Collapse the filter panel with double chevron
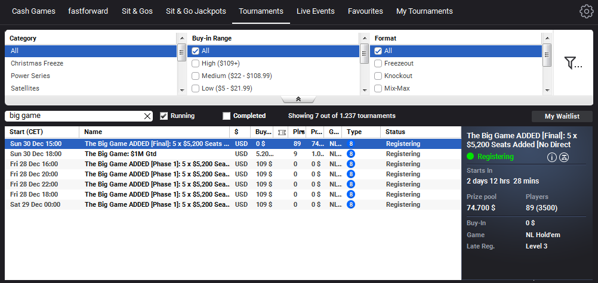The image size is (598, 283). (298, 99)
